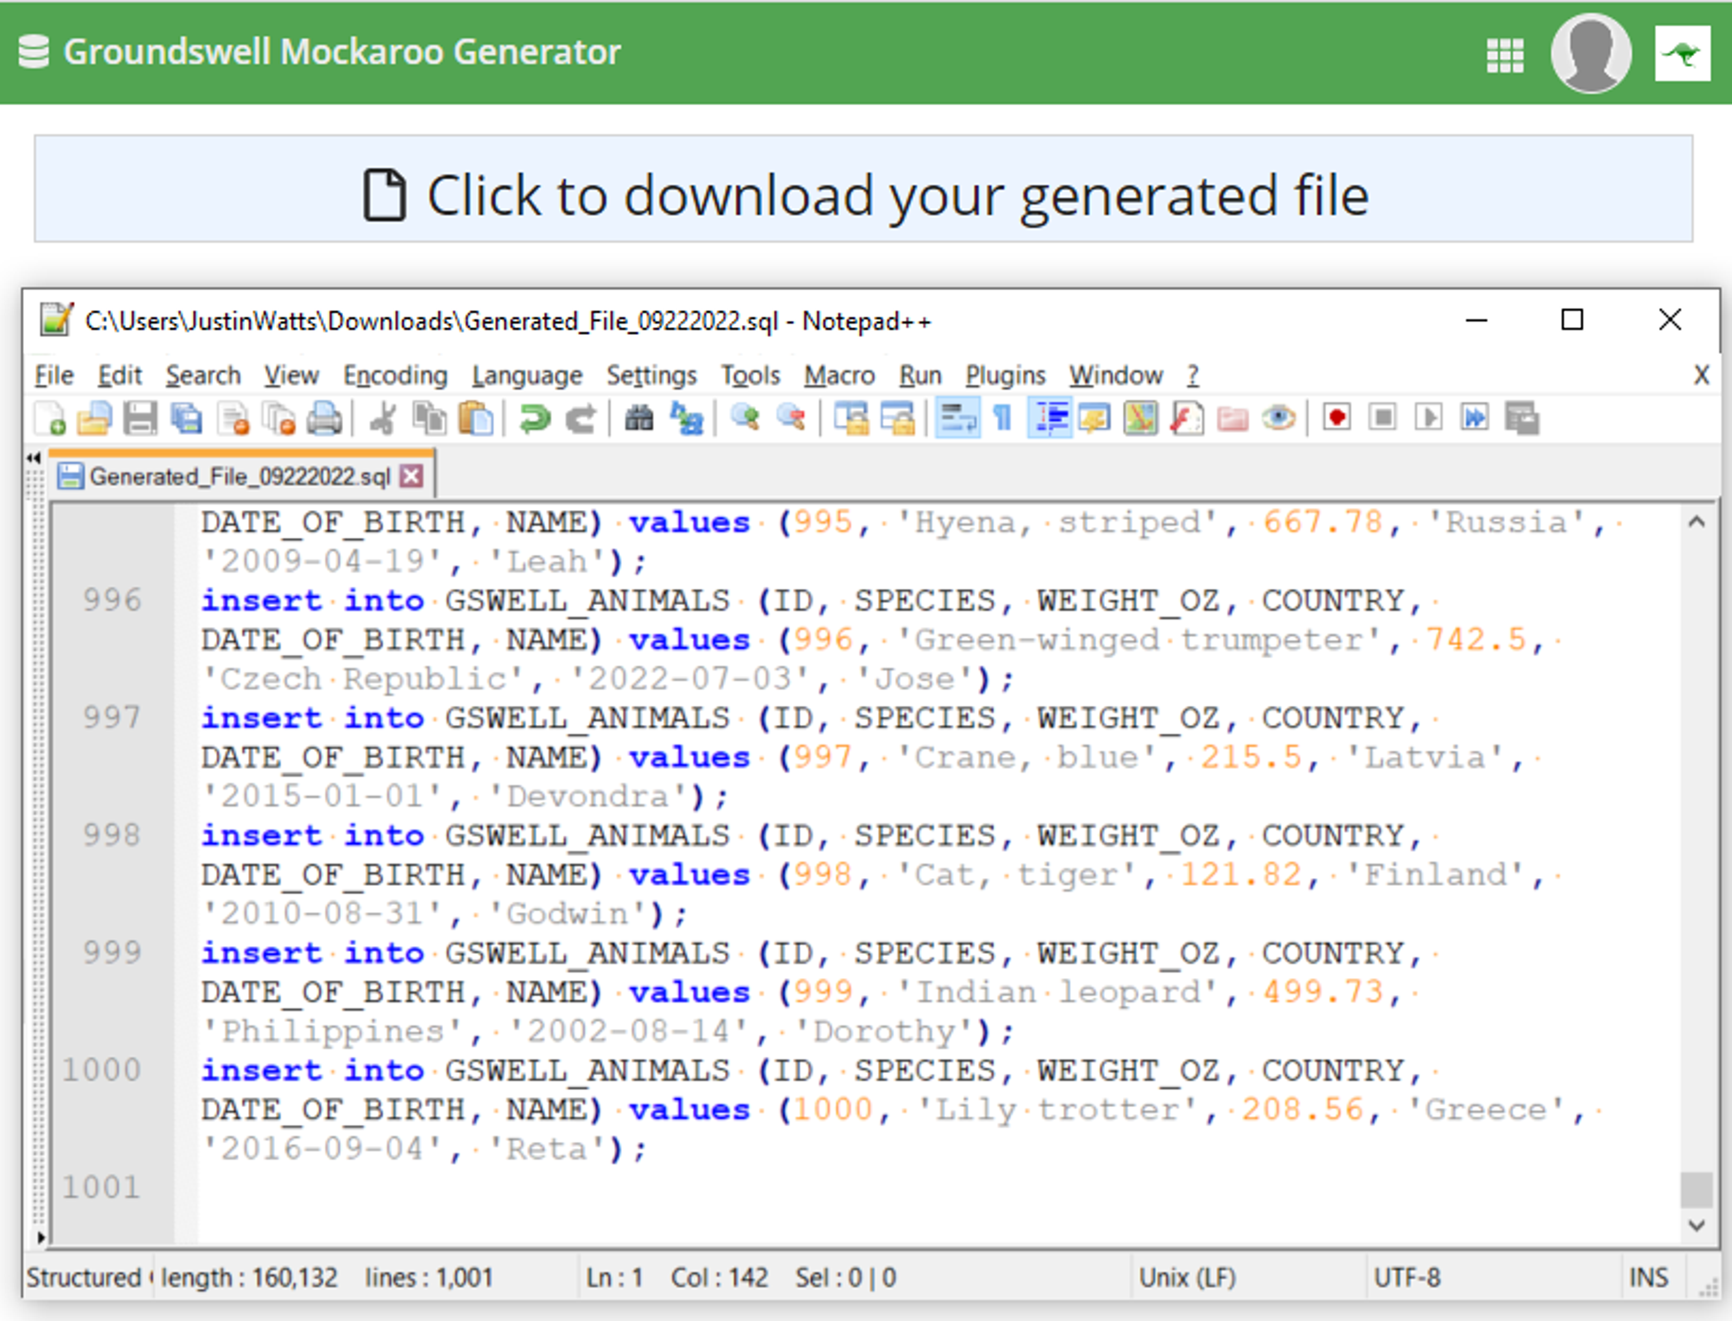Screen dimensions: 1732x1321
Task: Click the user defined language icon
Action: click(1094, 418)
